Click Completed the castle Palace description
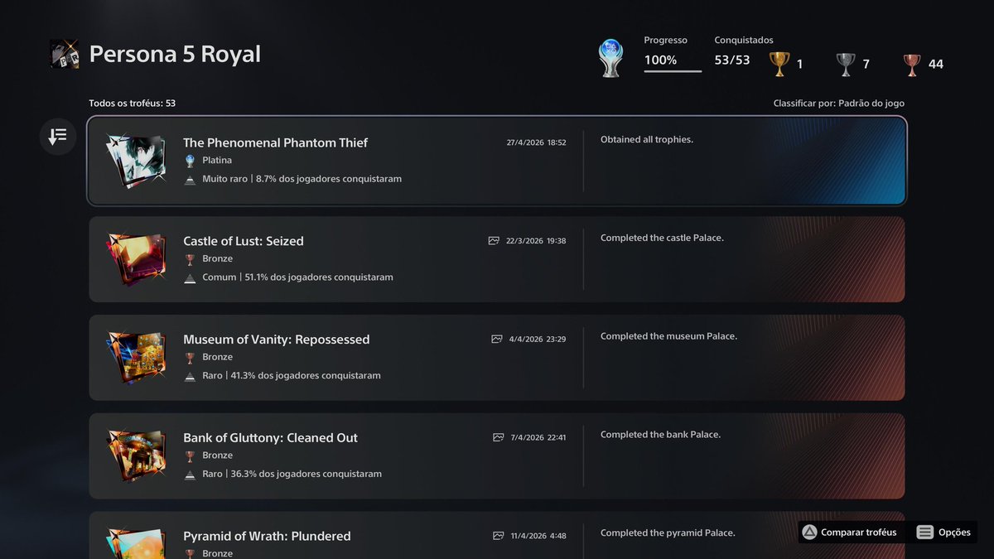Image resolution: width=994 pixels, height=559 pixels. (662, 239)
